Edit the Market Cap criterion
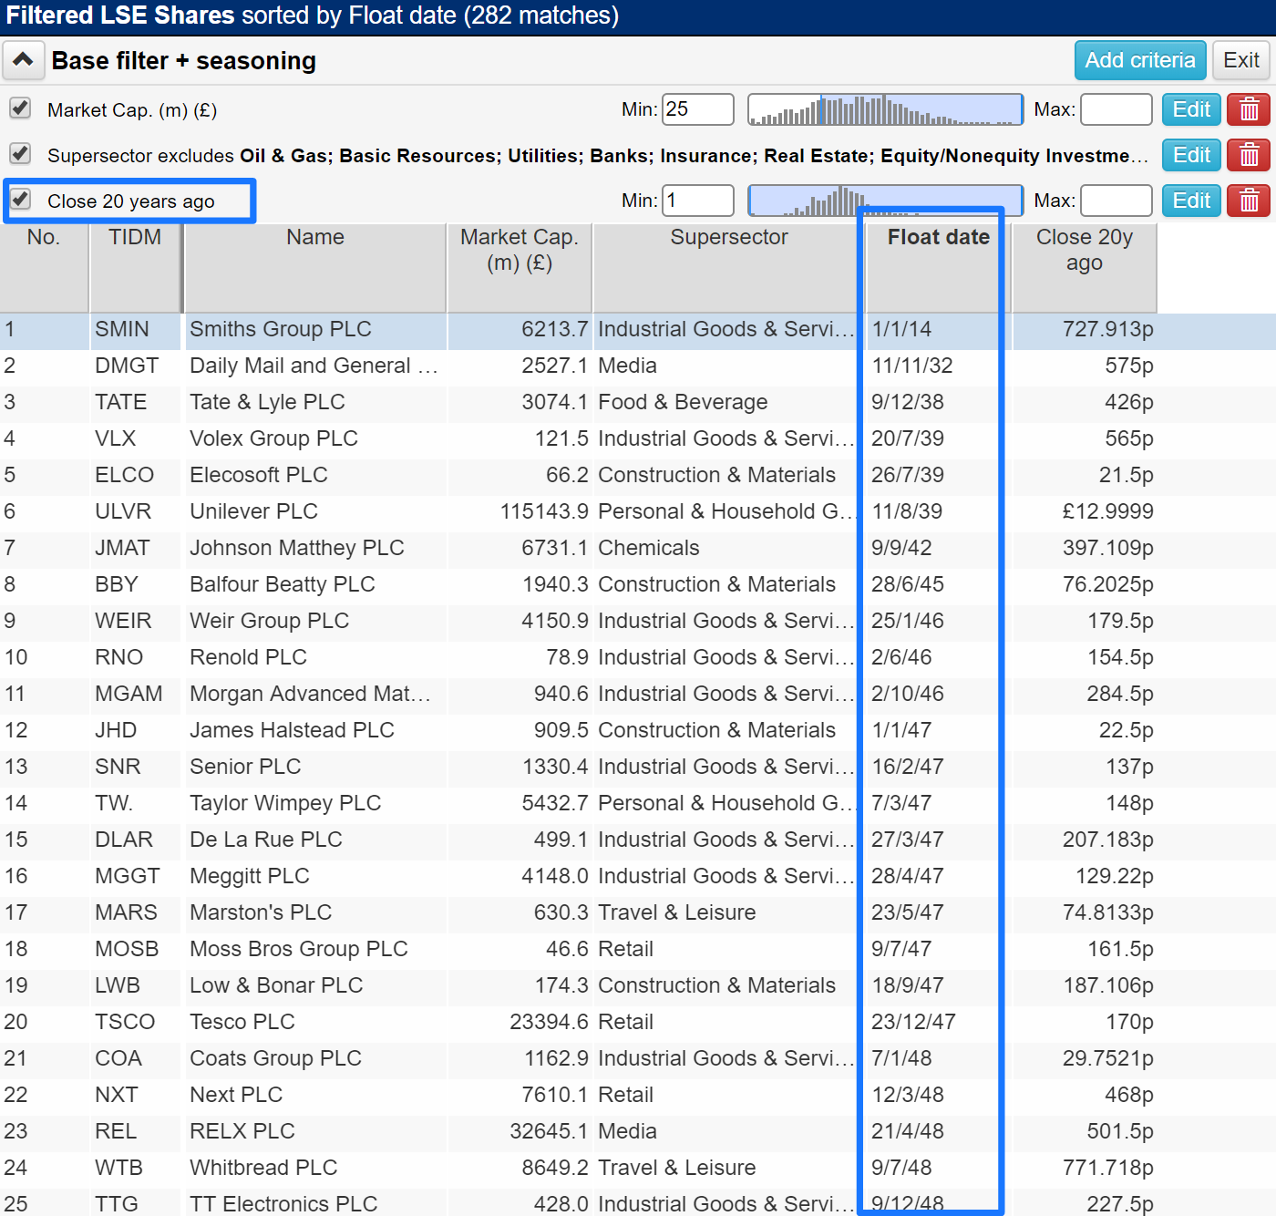1276x1216 pixels. [x=1191, y=109]
